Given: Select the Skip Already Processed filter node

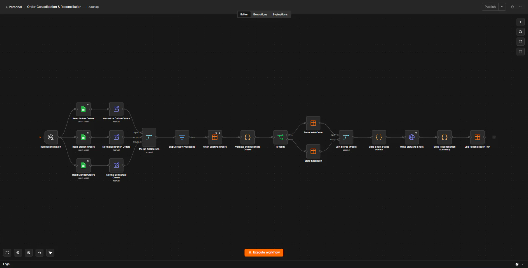Looking at the screenshot, I should [x=182, y=137].
